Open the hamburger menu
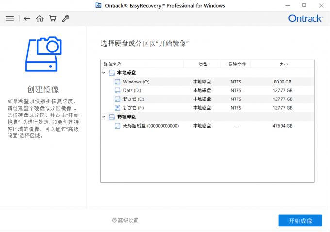This screenshot has width=330, height=232. [10, 18]
